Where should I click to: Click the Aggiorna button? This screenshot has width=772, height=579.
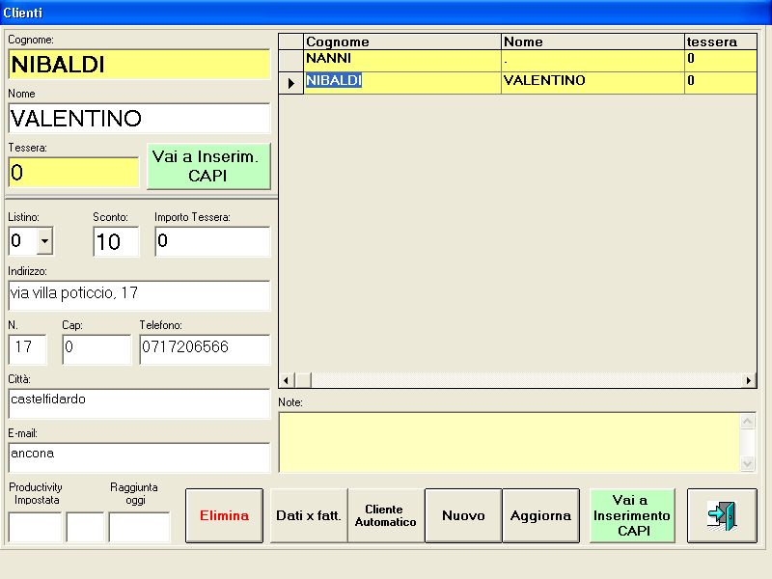coord(540,515)
